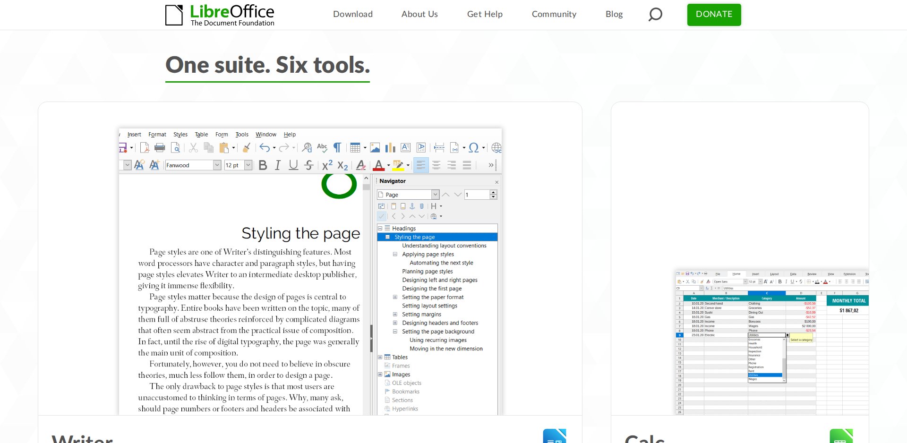
Task: Collapse the Headings tree node
Action: pyautogui.click(x=380, y=228)
